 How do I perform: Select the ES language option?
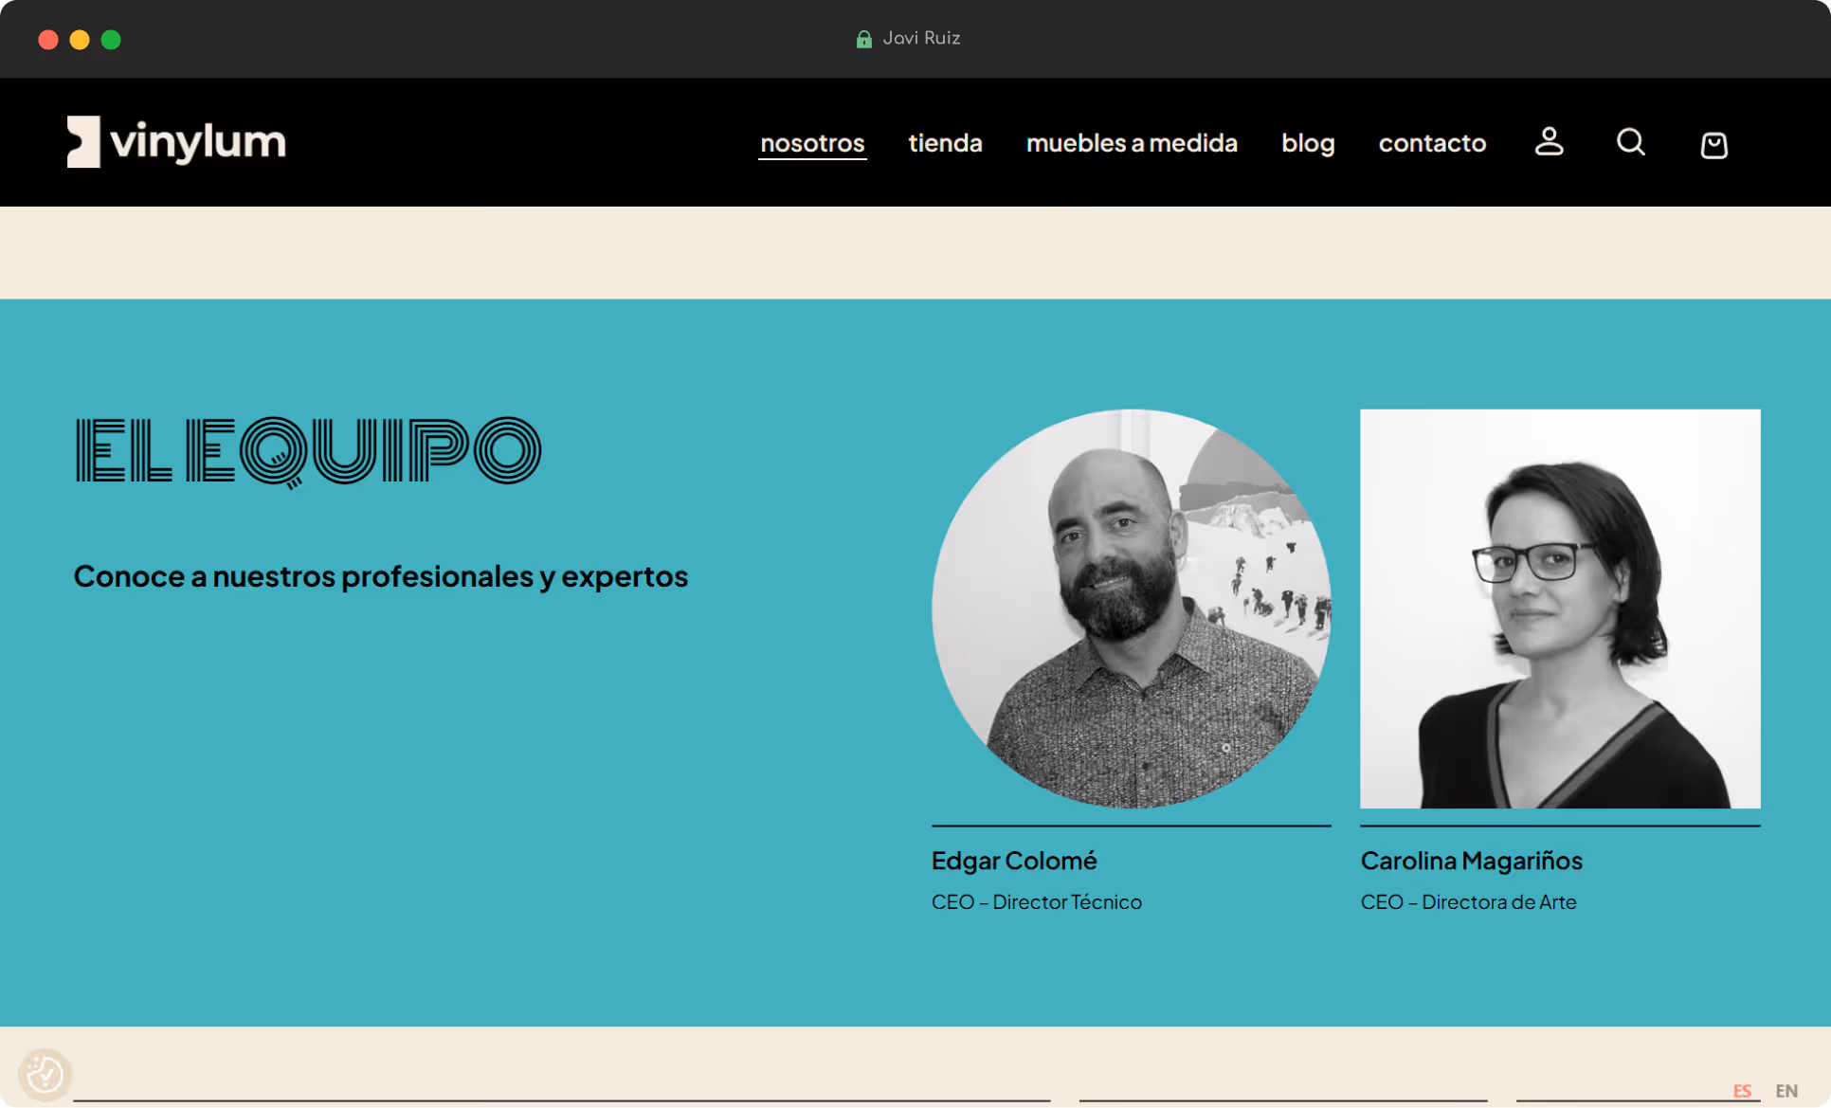(1742, 1091)
